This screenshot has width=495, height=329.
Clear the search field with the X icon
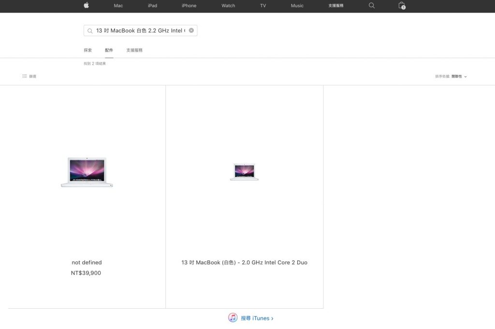coord(191,30)
